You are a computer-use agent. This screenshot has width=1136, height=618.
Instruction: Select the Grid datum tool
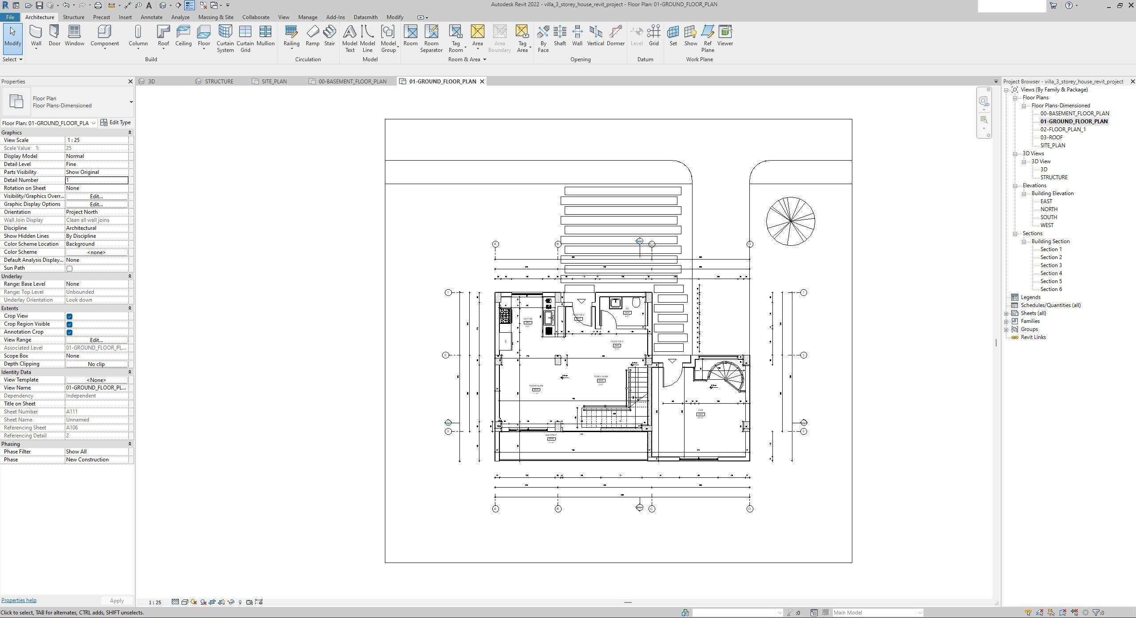pyautogui.click(x=653, y=35)
